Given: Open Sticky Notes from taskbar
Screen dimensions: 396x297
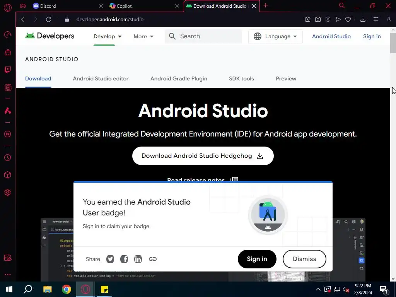Looking at the screenshot, I should [104, 289].
